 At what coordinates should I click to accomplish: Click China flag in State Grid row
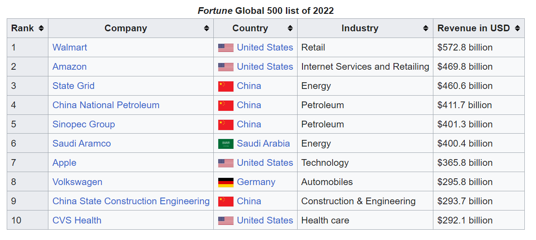tap(226, 86)
